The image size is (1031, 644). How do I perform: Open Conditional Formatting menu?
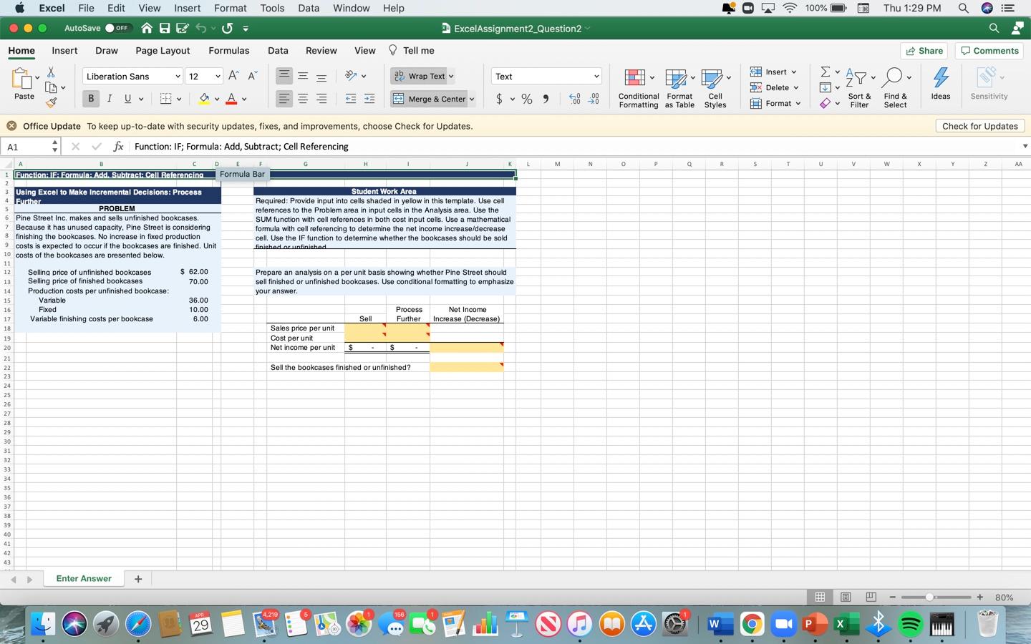(638, 89)
